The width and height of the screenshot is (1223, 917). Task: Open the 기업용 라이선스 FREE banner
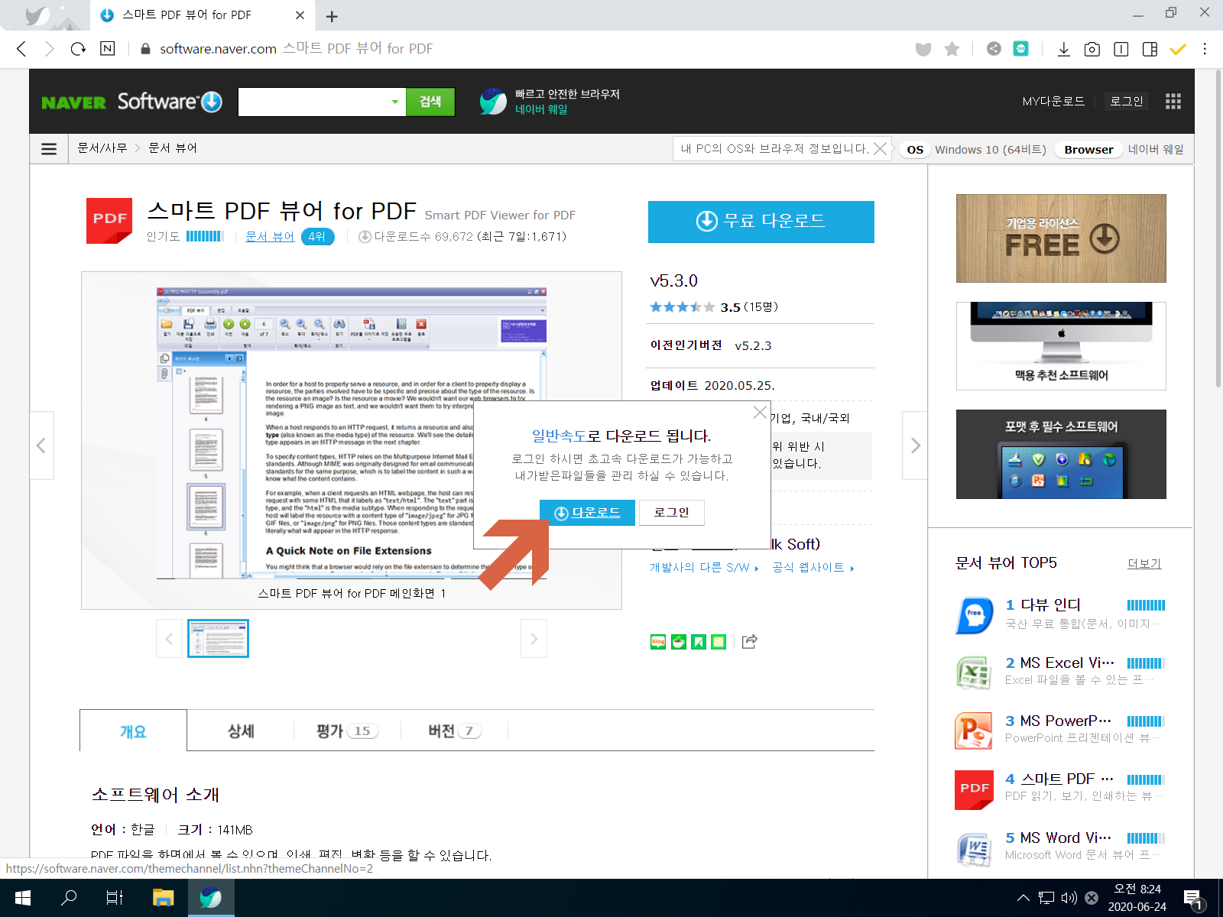(x=1061, y=238)
